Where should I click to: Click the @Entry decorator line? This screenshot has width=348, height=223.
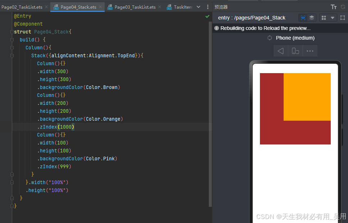[22, 16]
